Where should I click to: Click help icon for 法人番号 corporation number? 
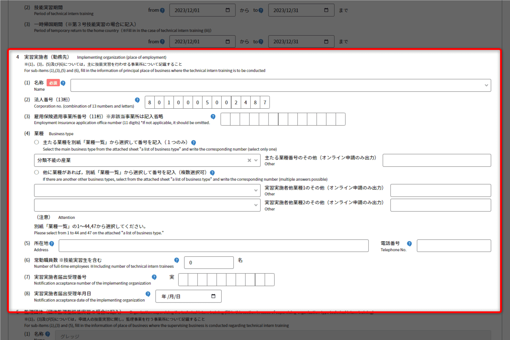137,100
